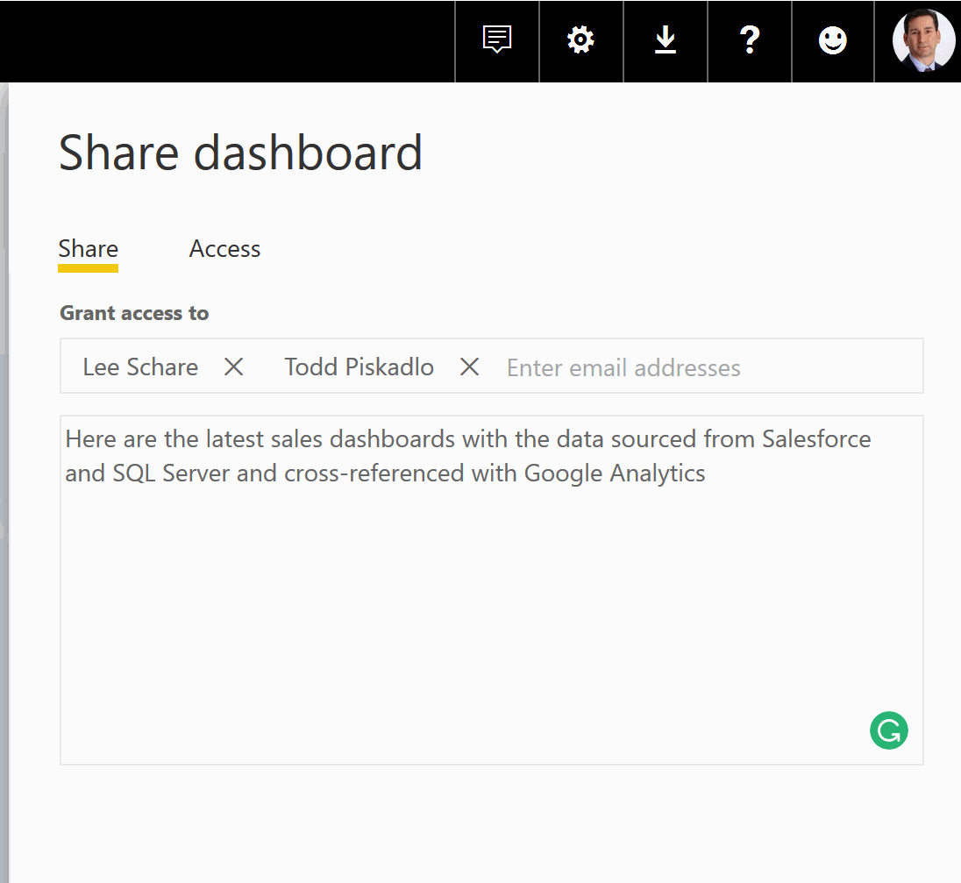Click inside the message text area
Viewport: 961px width, 883px height.
click(491, 614)
